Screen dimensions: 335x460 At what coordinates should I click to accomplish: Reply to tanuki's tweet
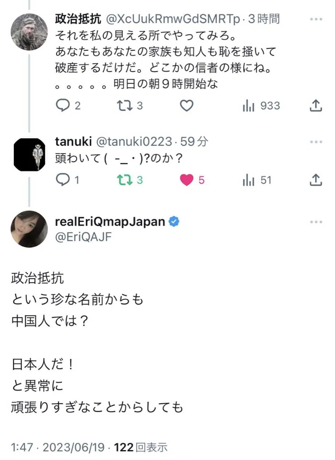coord(67,180)
